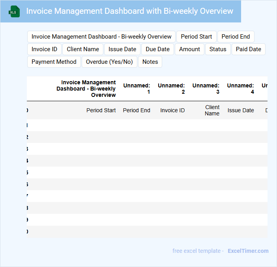Click the Invoice ID tag

[x=44, y=49]
